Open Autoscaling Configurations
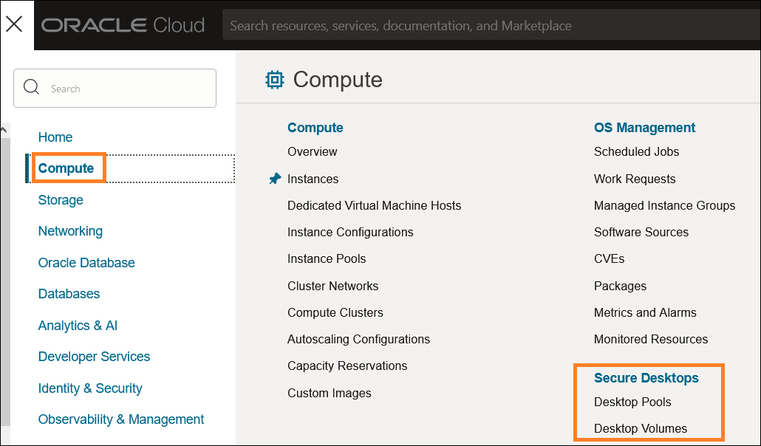The width and height of the screenshot is (761, 446). coord(358,339)
